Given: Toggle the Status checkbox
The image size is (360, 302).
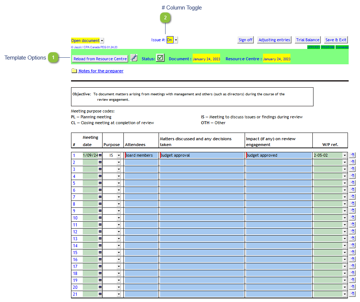Looking at the screenshot, I should [x=160, y=58].
